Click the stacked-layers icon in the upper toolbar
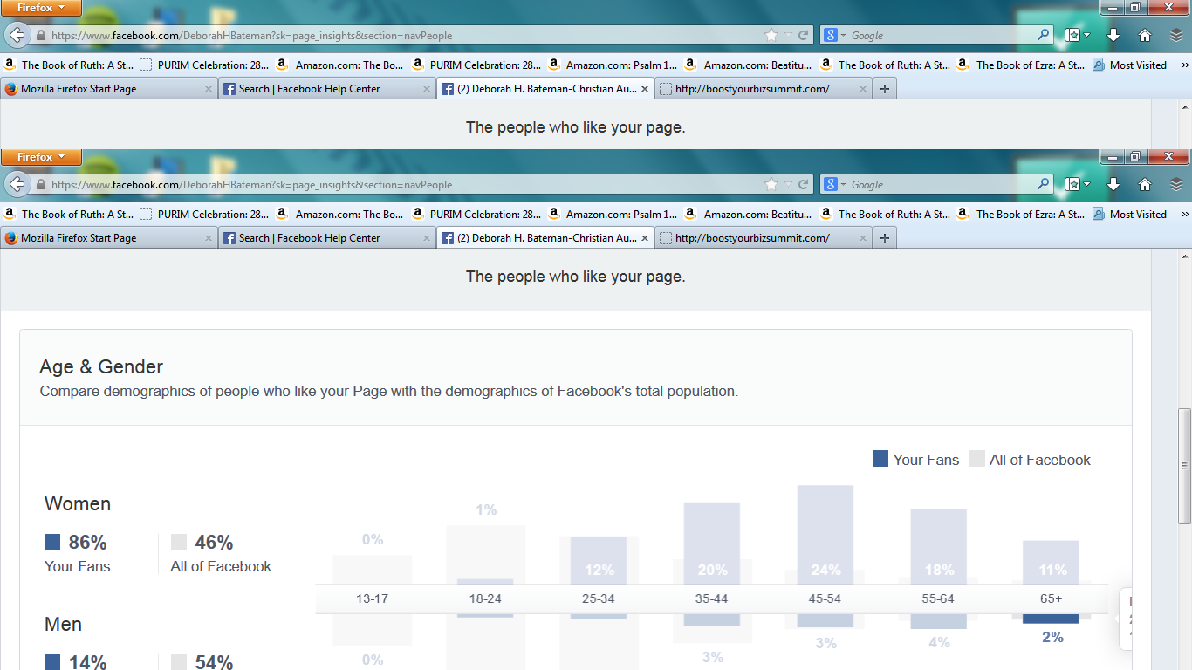Viewport: 1192px width, 670px height. click(x=1176, y=36)
